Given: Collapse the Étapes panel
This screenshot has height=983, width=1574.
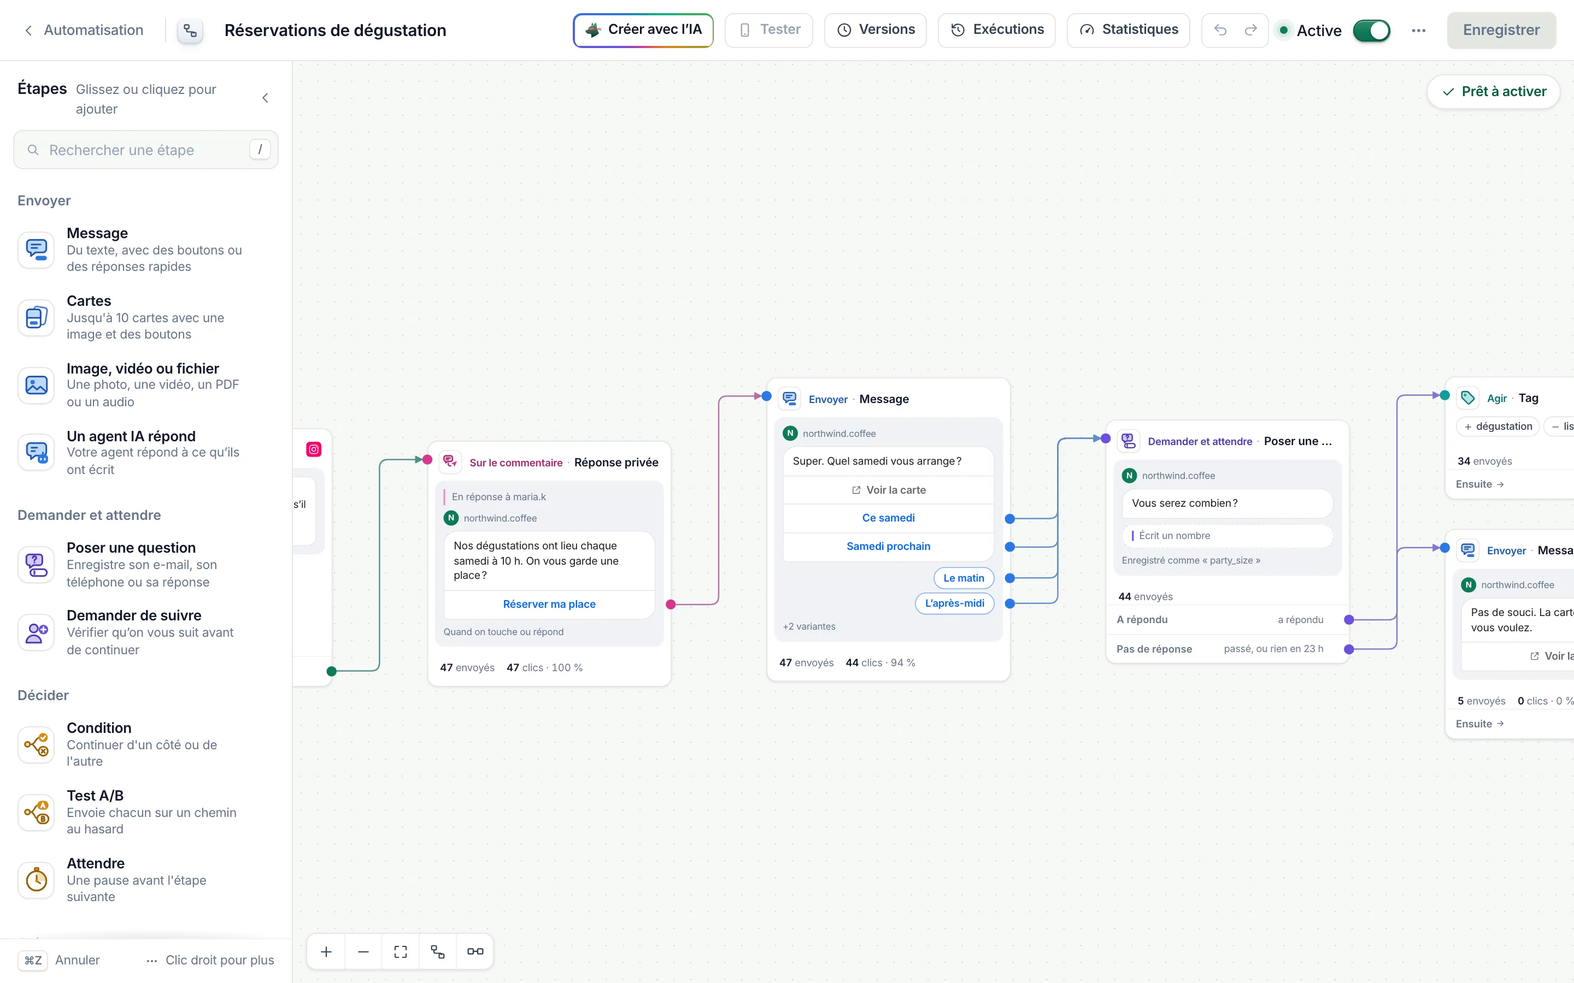Looking at the screenshot, I should 265,98.
